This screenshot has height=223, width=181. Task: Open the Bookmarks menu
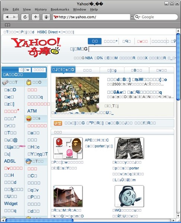(60, 10)
